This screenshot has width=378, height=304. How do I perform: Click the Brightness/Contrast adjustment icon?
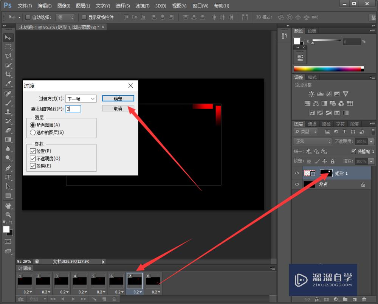point(311,94)
